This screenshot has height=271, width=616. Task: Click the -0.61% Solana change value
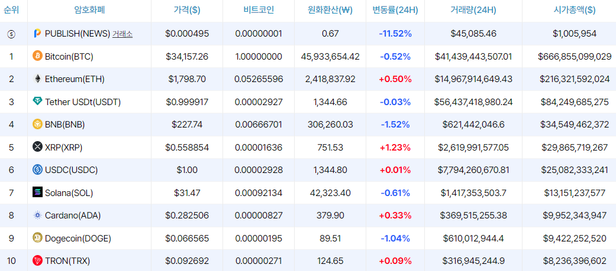(x=395, y=192)
